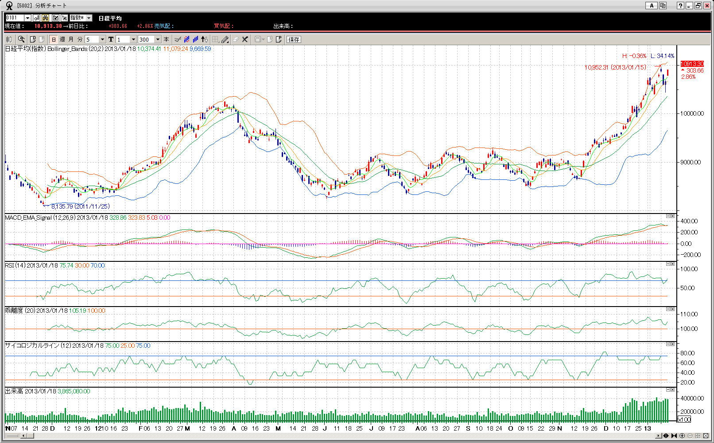The height and width of the screenshot is (443, 714).
Task: Click the magnifier zoom tool icon
Action: [21, 39]
